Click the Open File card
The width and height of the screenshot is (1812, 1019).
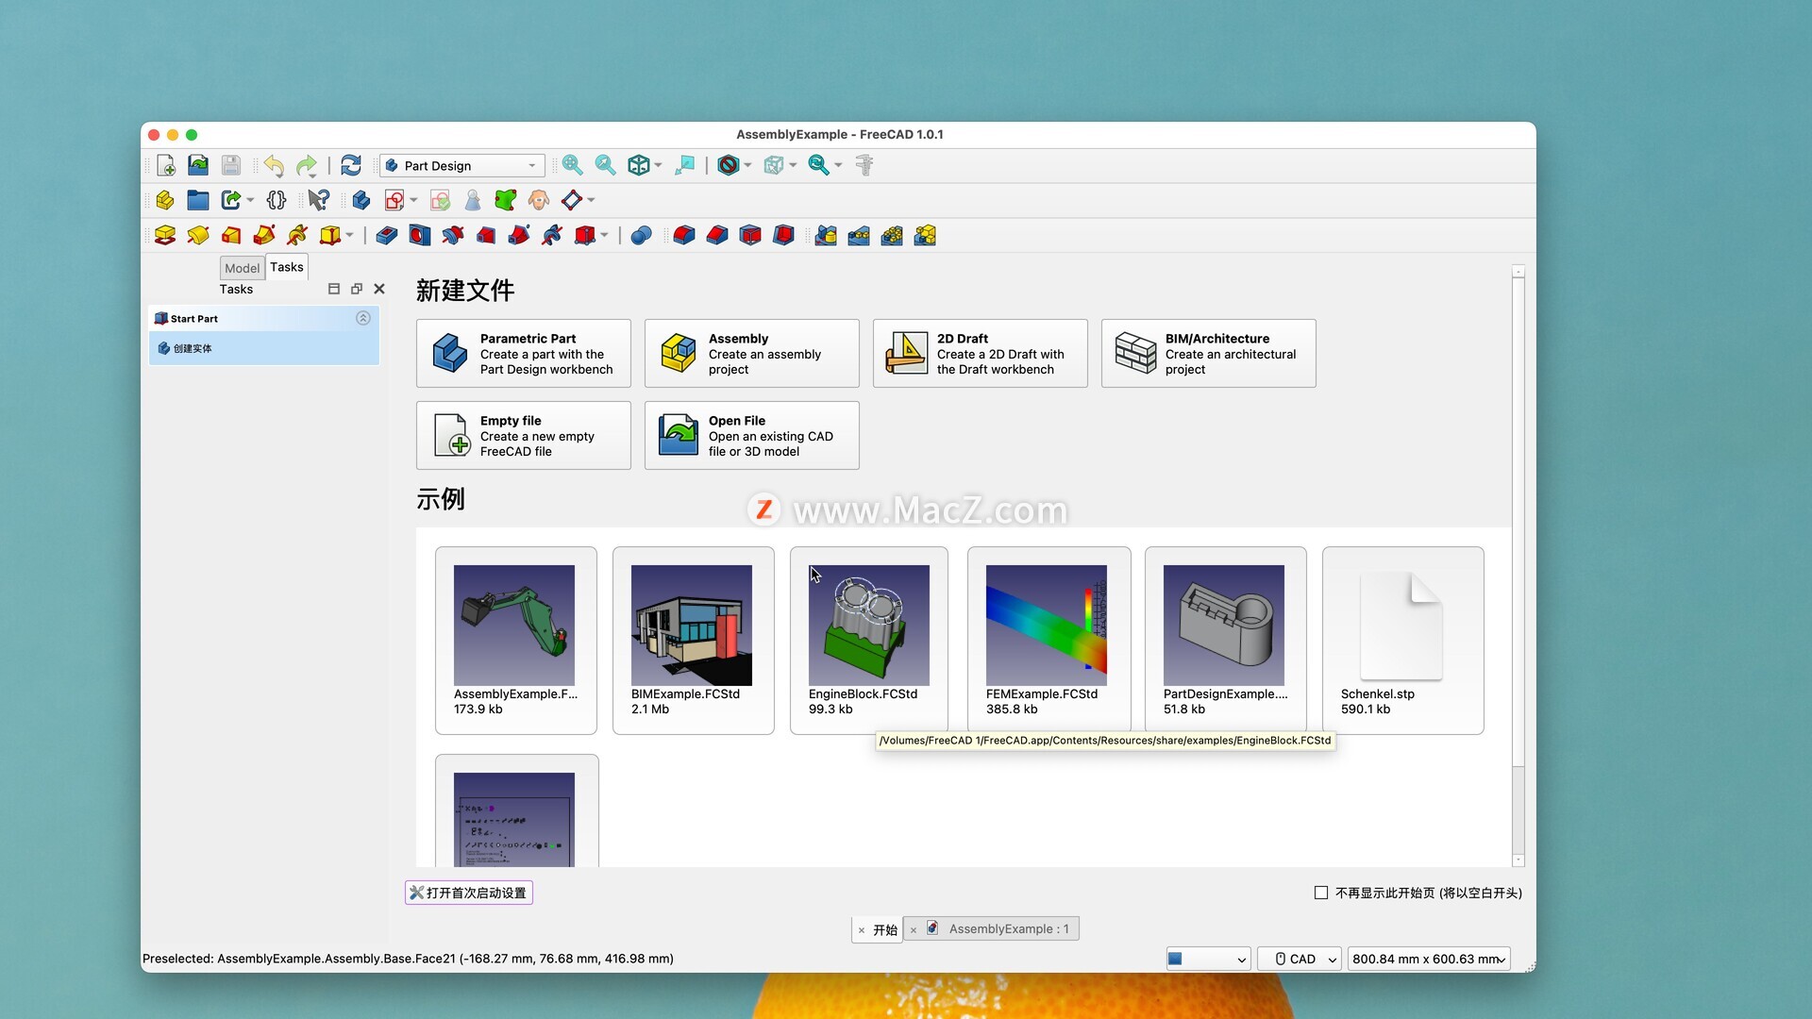pyautogui.click(x=752, y=436)
